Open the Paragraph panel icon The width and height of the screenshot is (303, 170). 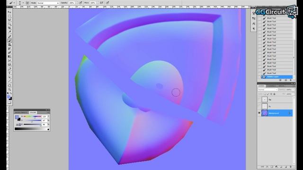[254, 29]
